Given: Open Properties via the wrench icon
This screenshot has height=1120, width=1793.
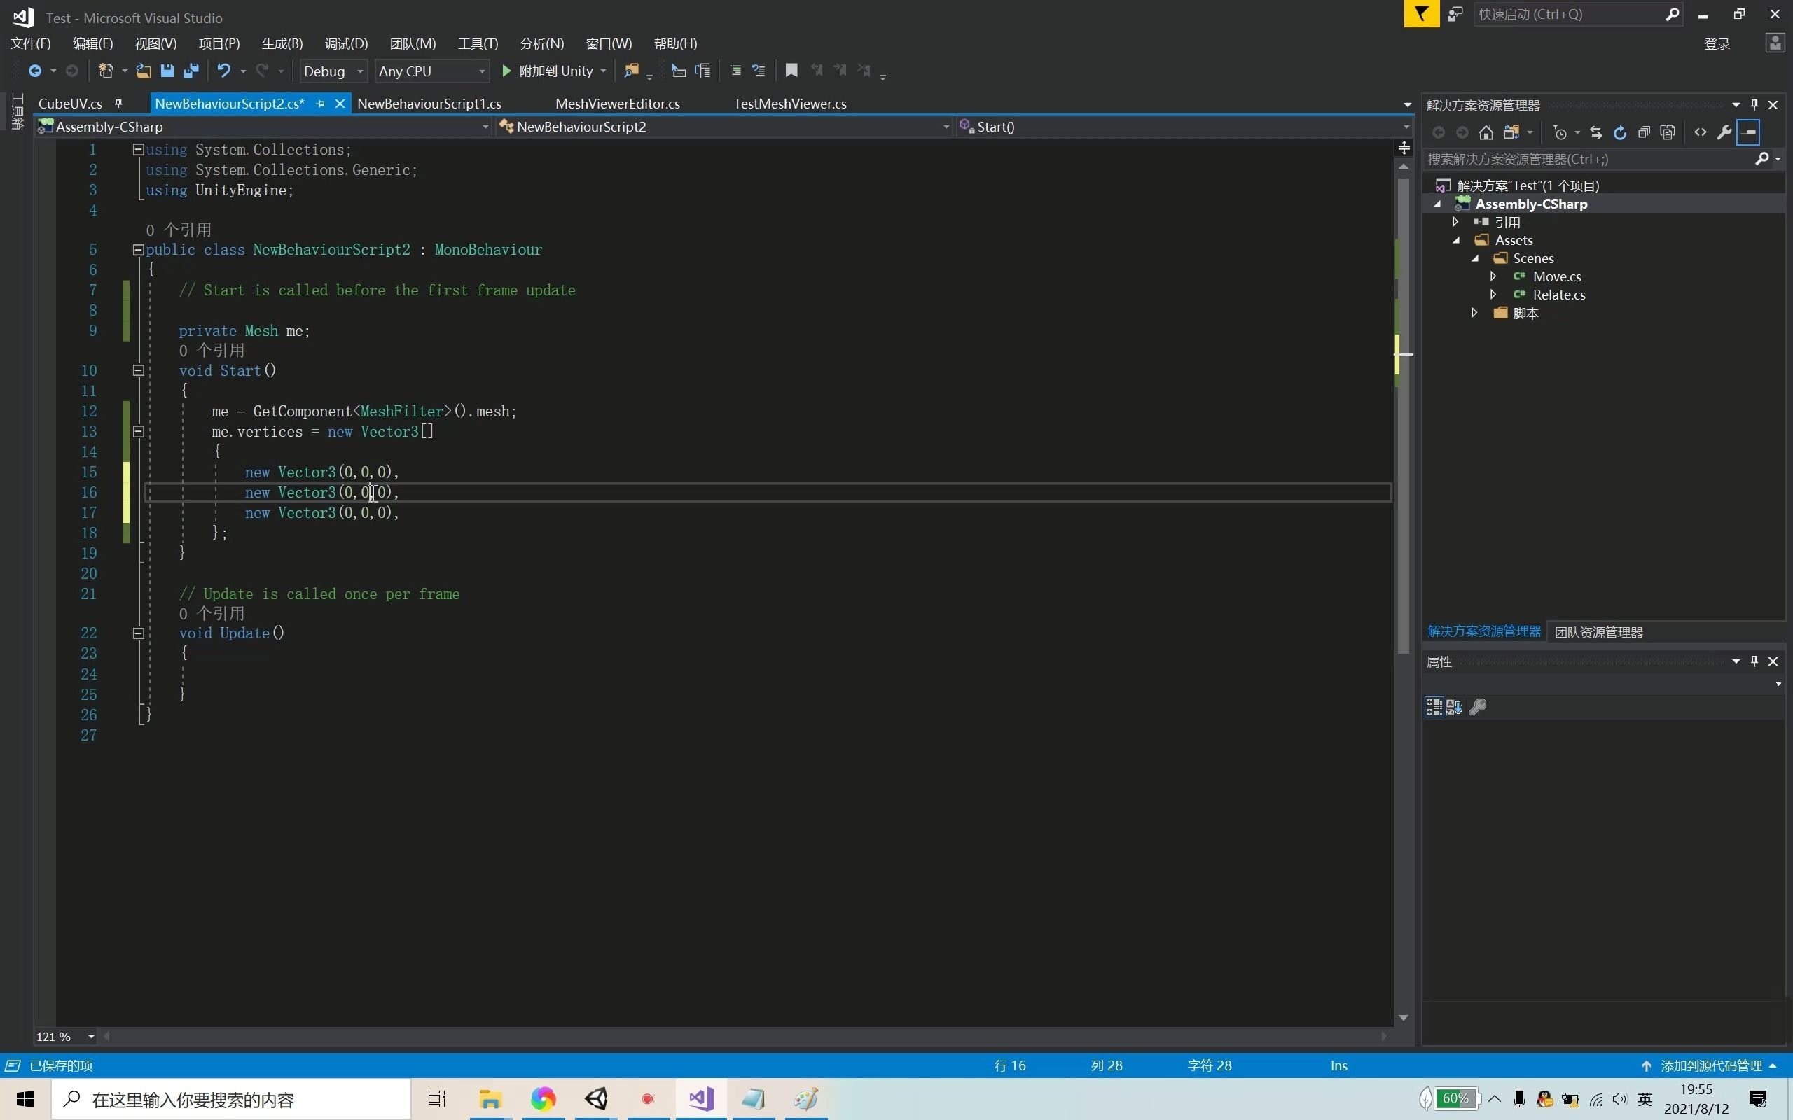Looking at the screenshot, I should tap(1724, 132).
